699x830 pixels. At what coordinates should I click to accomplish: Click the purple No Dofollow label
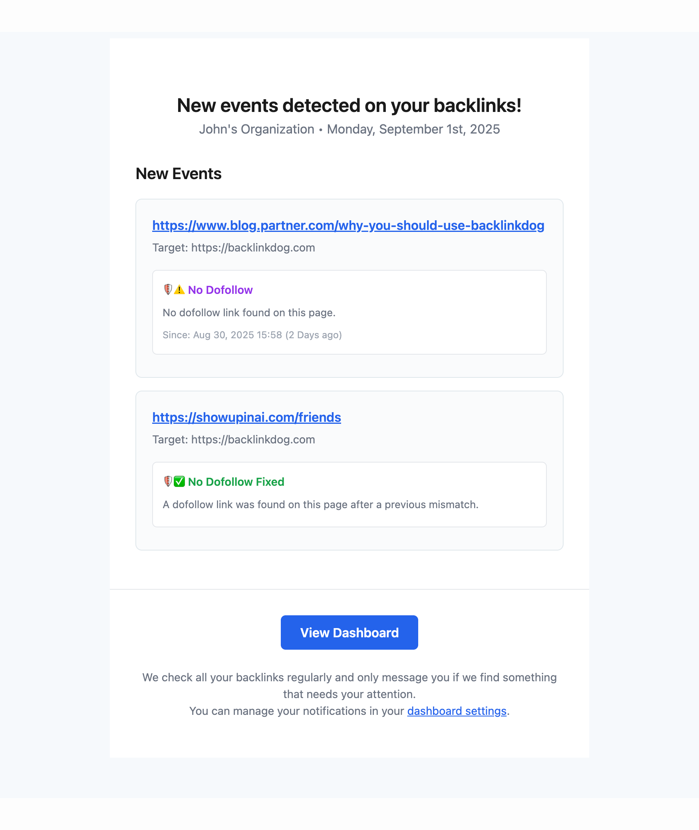pyautogui.click(x=220, y=290)
